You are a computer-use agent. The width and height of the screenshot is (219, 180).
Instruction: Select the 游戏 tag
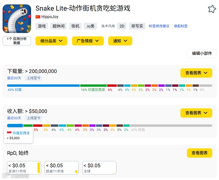(42, 26)
